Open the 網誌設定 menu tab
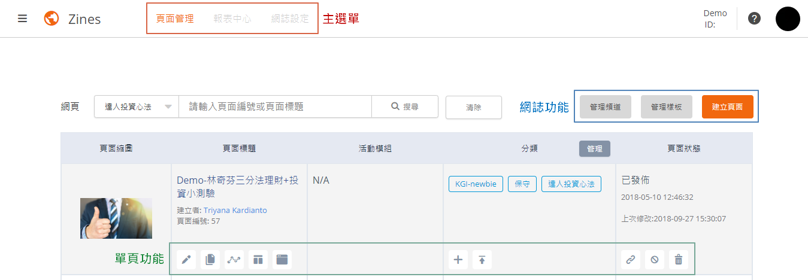 (x=290, y=19)
